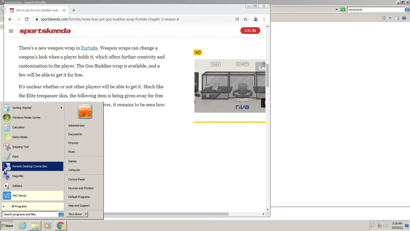Open the network tray icon
Screen dimensions: 410x231
coord(380,226)
